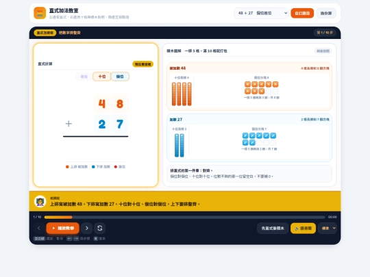This screenshot has height=277, width=370.
Task: Click the fifth blue unit cube in top row
Action: 273,135
